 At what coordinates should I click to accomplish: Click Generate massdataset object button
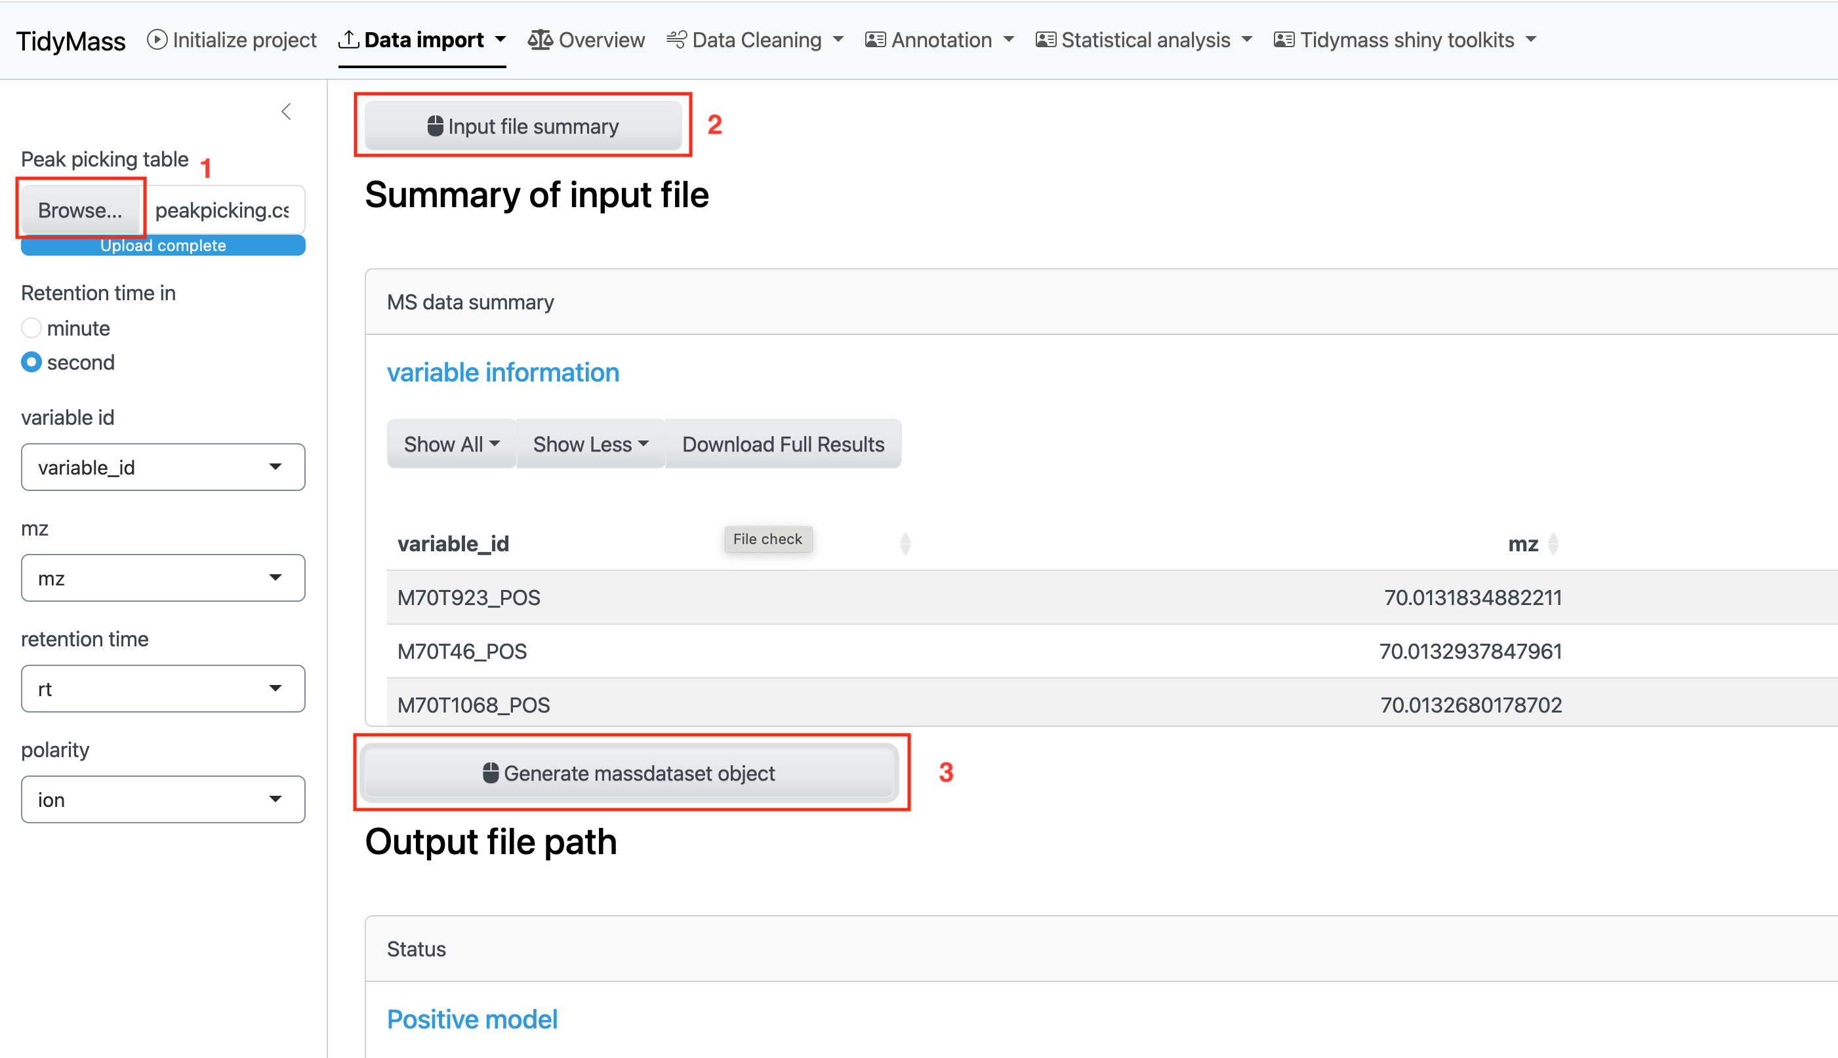(629, 773)
